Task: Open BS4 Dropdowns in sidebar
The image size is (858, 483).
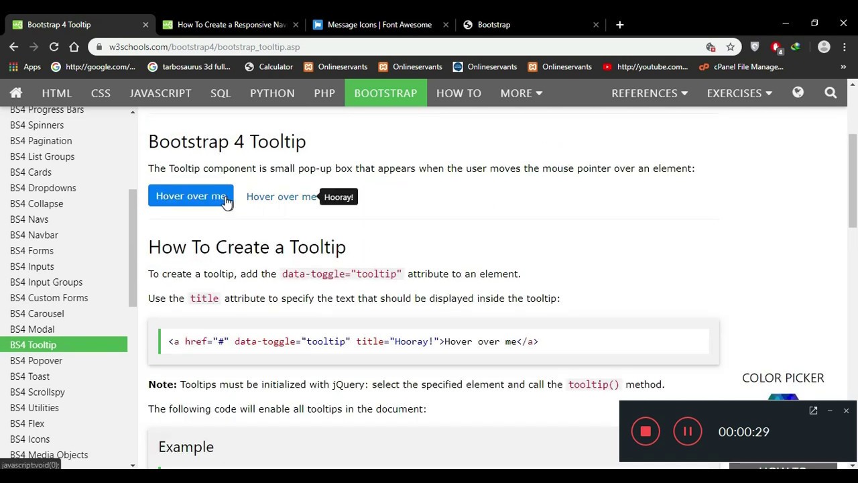Action: [x=43, y=188]
